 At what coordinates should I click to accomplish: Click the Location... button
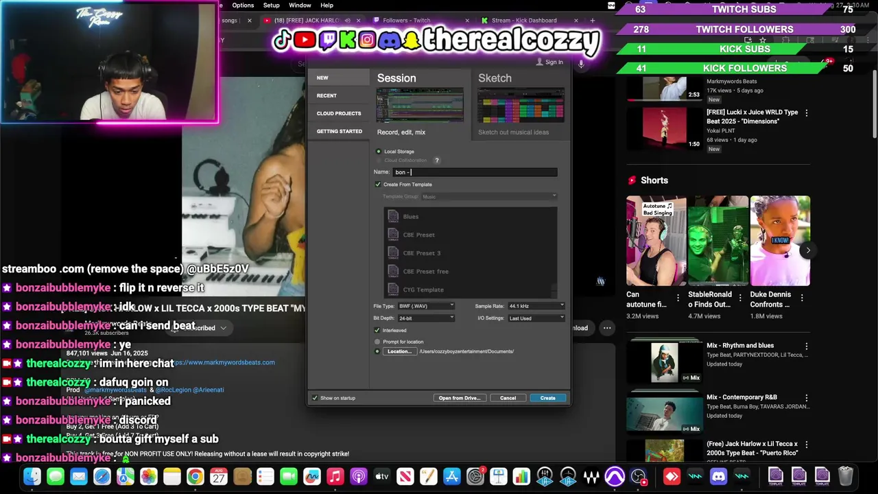pyautogui.click(x=399, y=351)
